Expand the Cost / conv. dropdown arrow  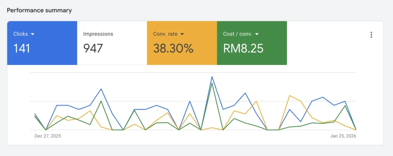pyautogui.click(x=257, y=34)
